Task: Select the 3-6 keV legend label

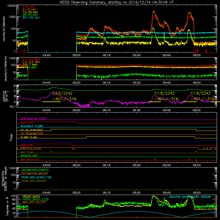Action: coord(28,7)
